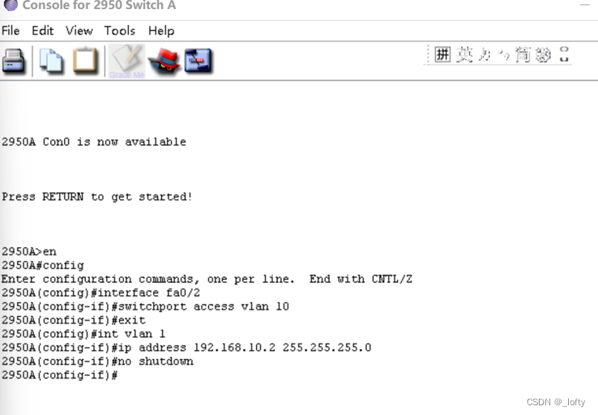Toggle the 英 Chinese/English input mode
The width and height of the screenshot is (598, 415).
(x=463, y=55)
